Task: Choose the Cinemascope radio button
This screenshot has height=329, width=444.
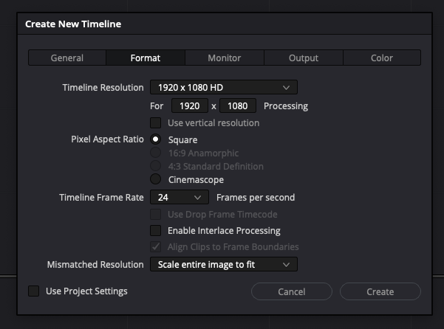Action: (156, 179)
